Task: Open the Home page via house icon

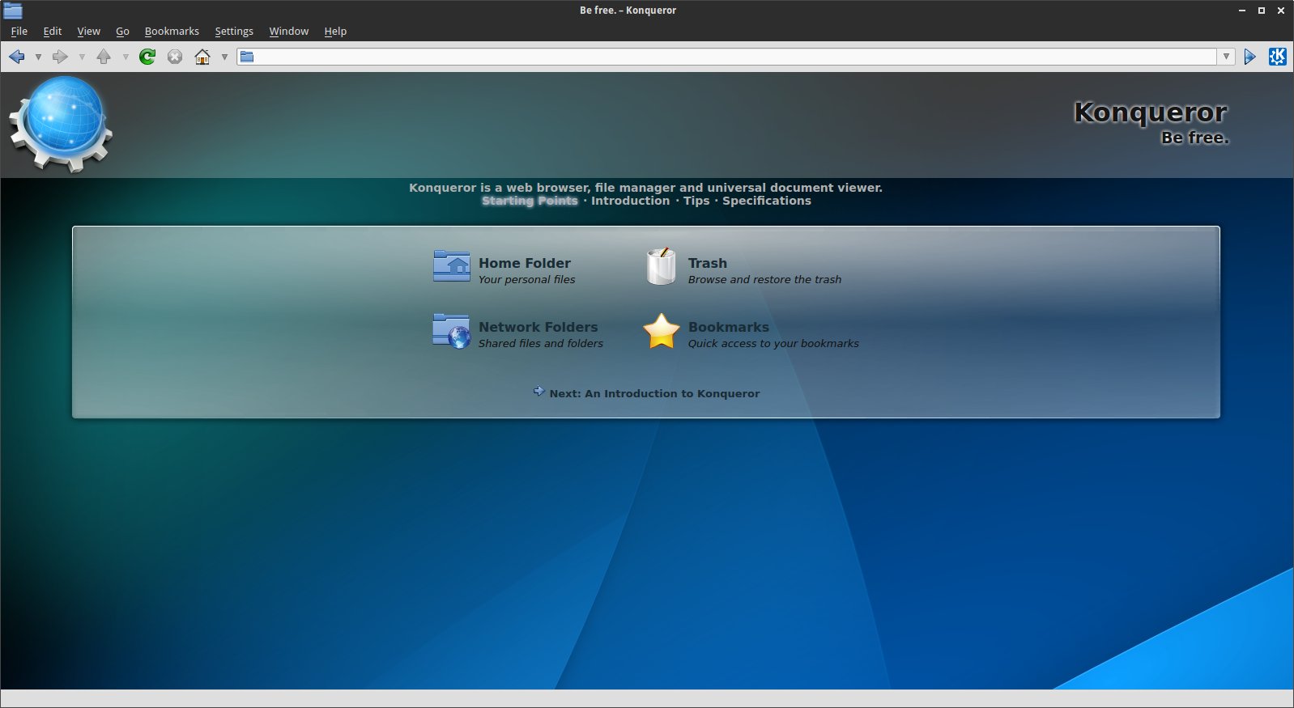Action: 202,57
